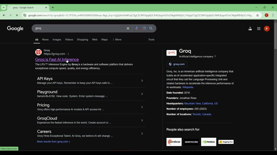This screenshot has height=155, width=277.
Task: Stop page loading with the X button
Action: [17, 15]
